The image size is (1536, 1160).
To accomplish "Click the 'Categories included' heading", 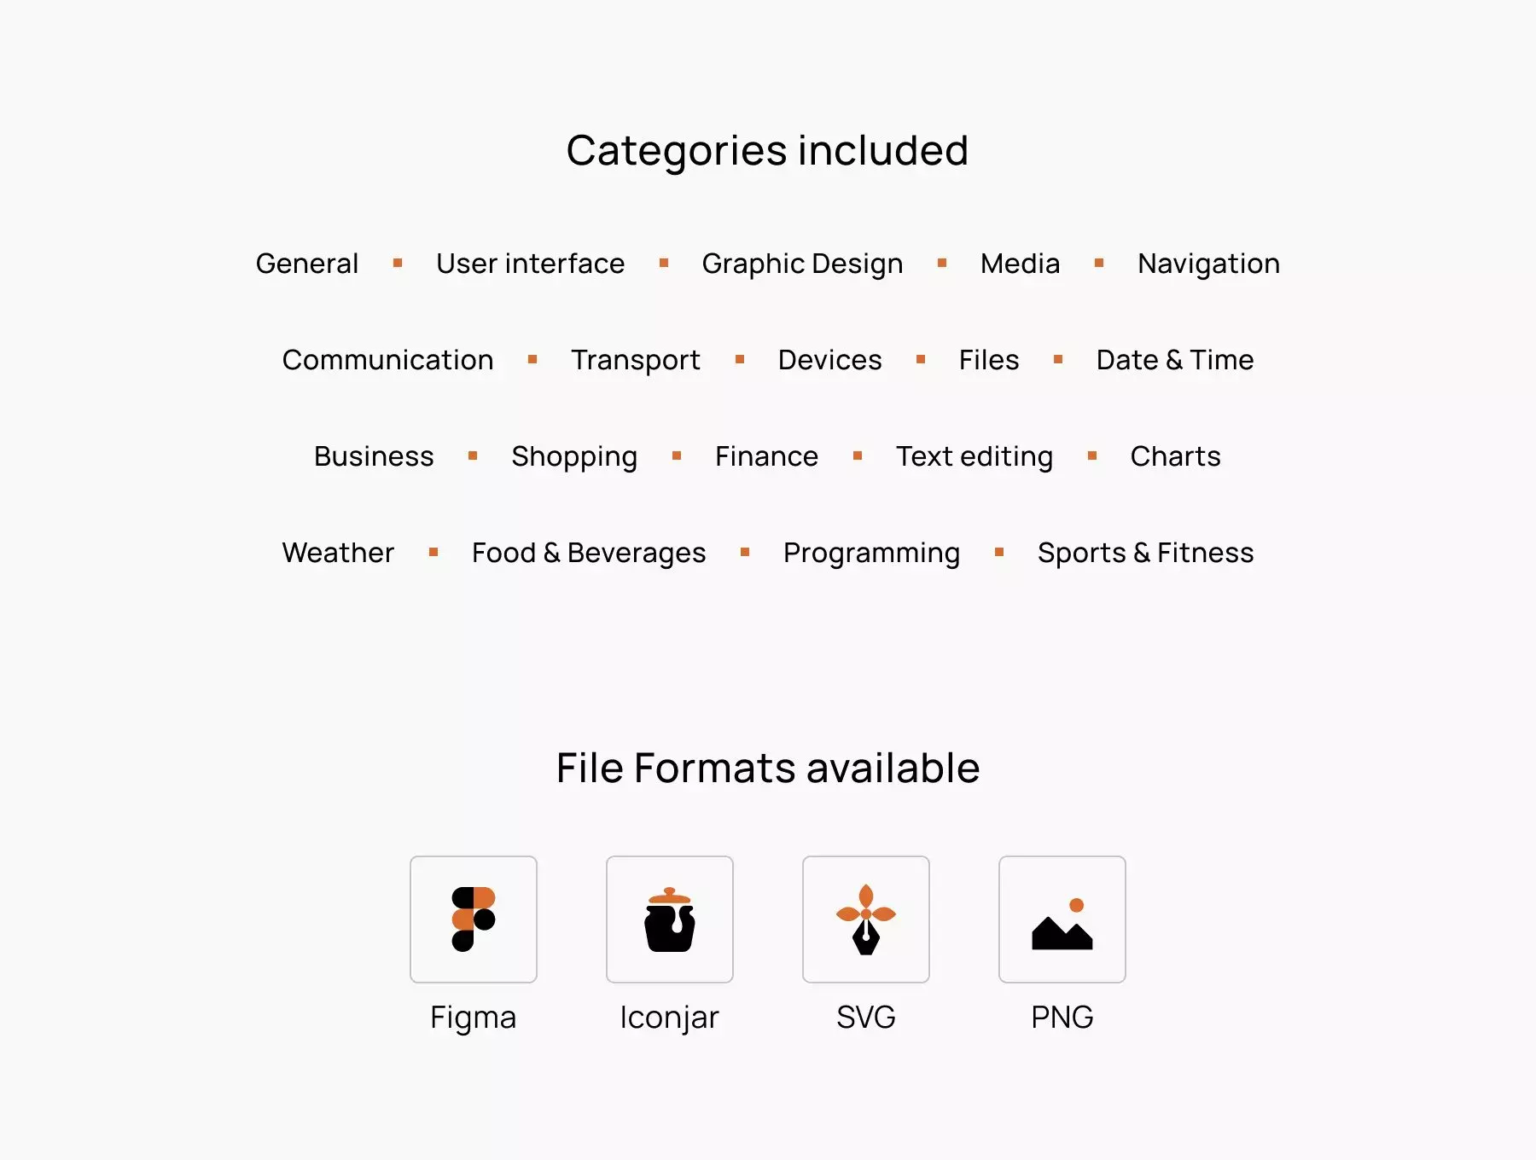I will coord(768,151).
